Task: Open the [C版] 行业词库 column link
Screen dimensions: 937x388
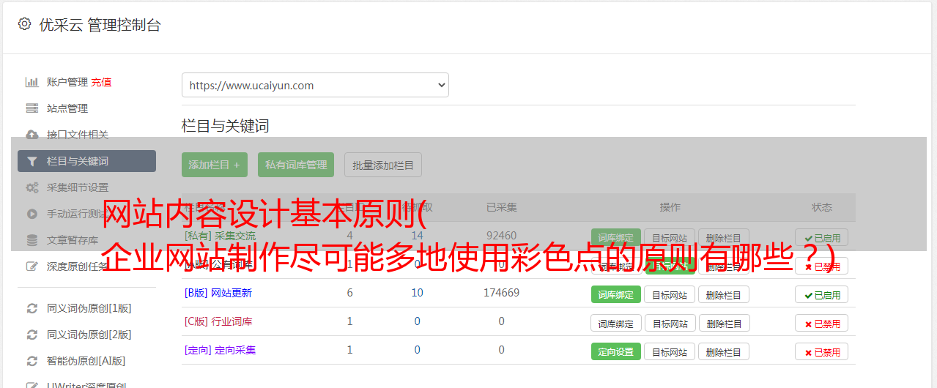Action: click(x=218, y=321)
